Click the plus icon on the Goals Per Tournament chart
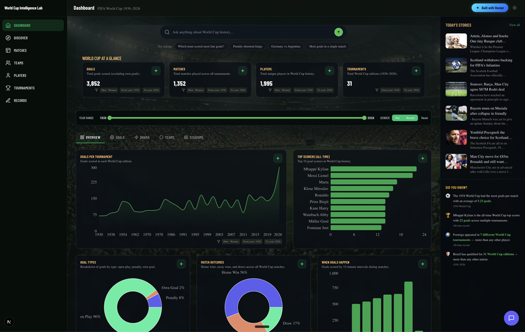This screenshot has width=525, height=332. 277,158
